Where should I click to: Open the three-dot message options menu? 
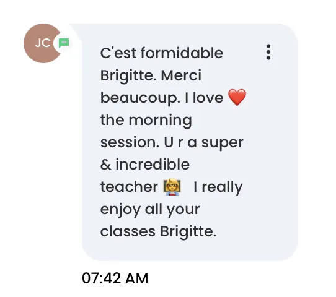pos(268,52)
